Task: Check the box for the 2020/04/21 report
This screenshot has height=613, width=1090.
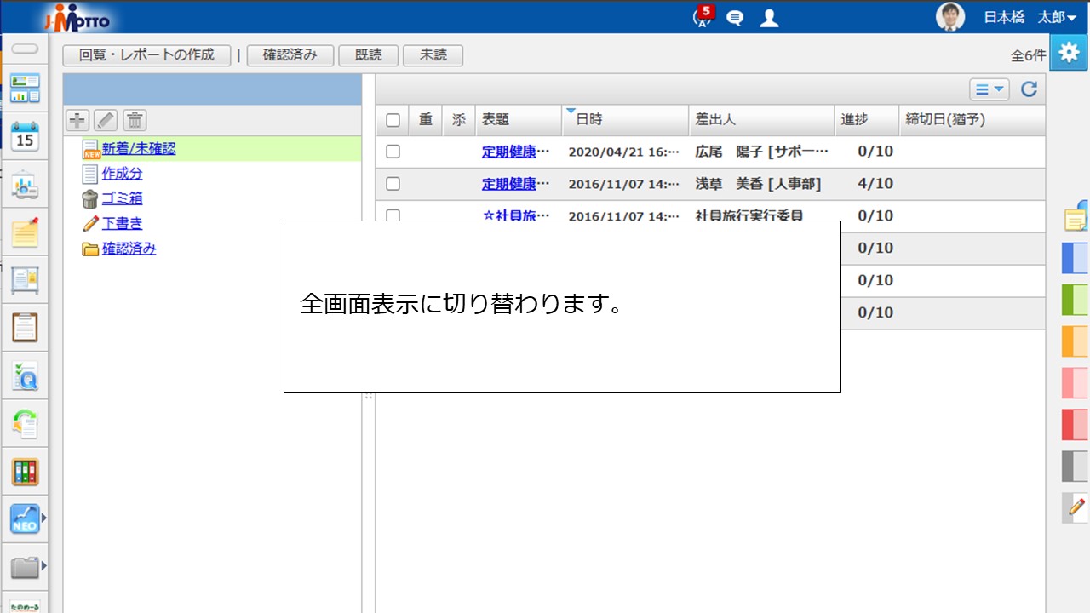Action: coord(393,152)
